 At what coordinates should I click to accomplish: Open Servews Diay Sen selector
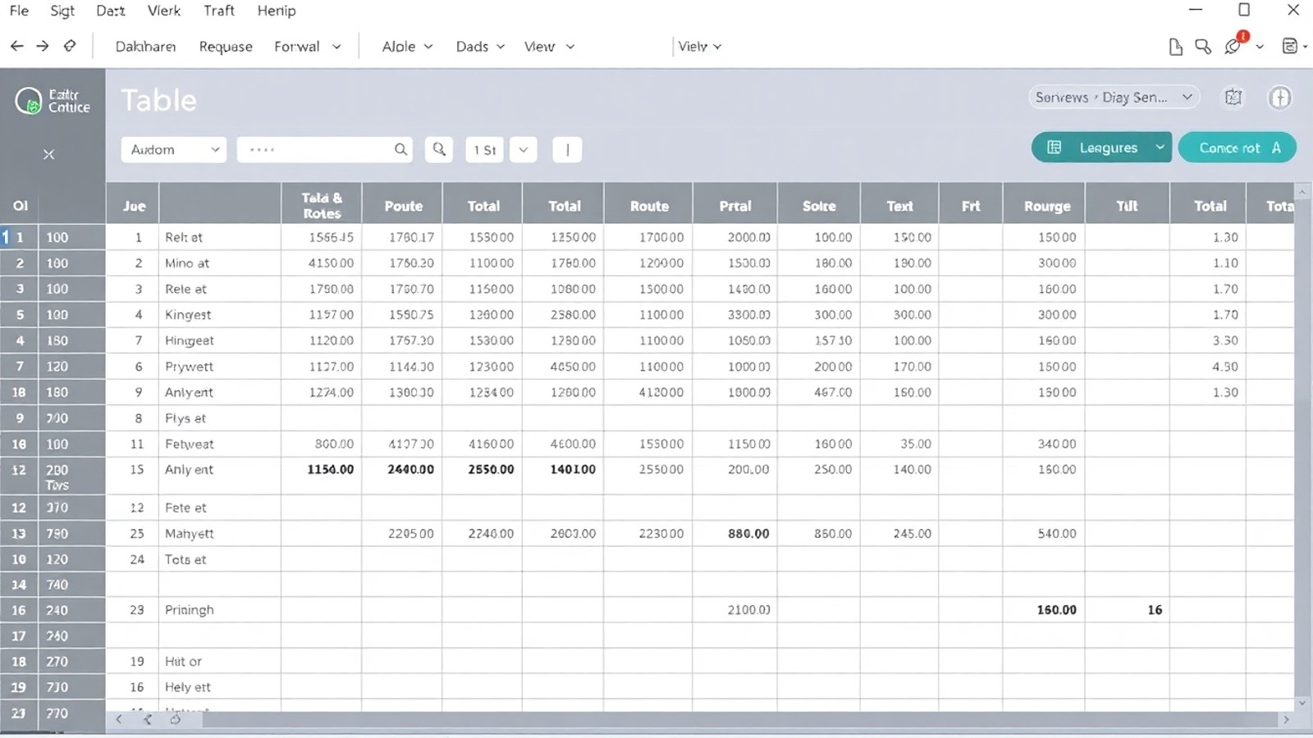(x=1114, y=98)
